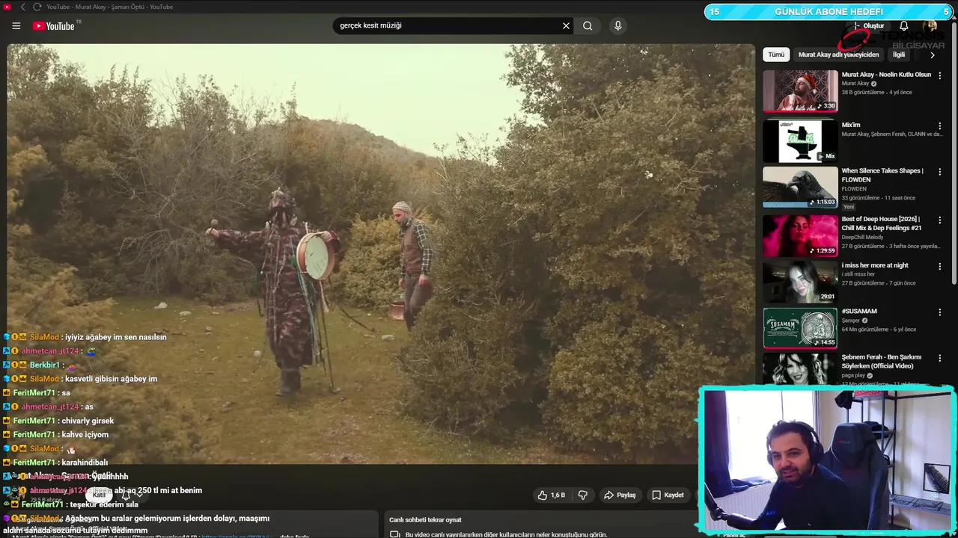Go to the YouTube home logo
This screenshot has height=538, width=958.
(53, 26)
